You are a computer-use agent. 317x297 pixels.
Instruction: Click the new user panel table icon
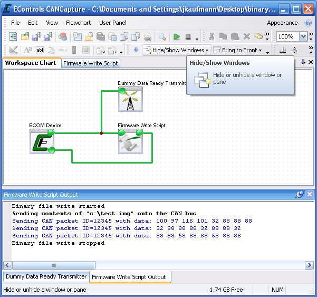pos(77,36)
